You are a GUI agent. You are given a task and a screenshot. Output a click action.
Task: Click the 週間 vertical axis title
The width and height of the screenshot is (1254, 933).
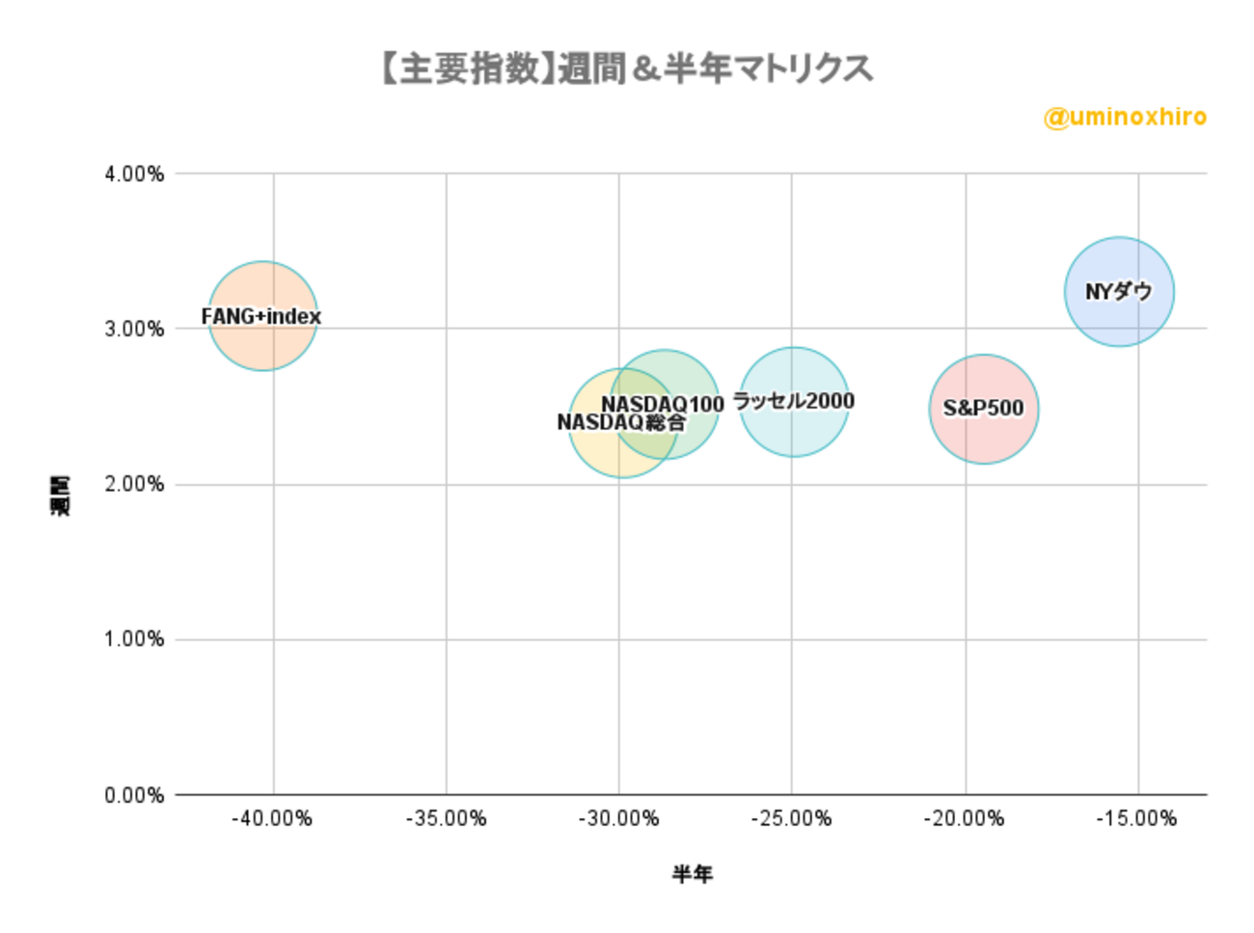point(60,494)
